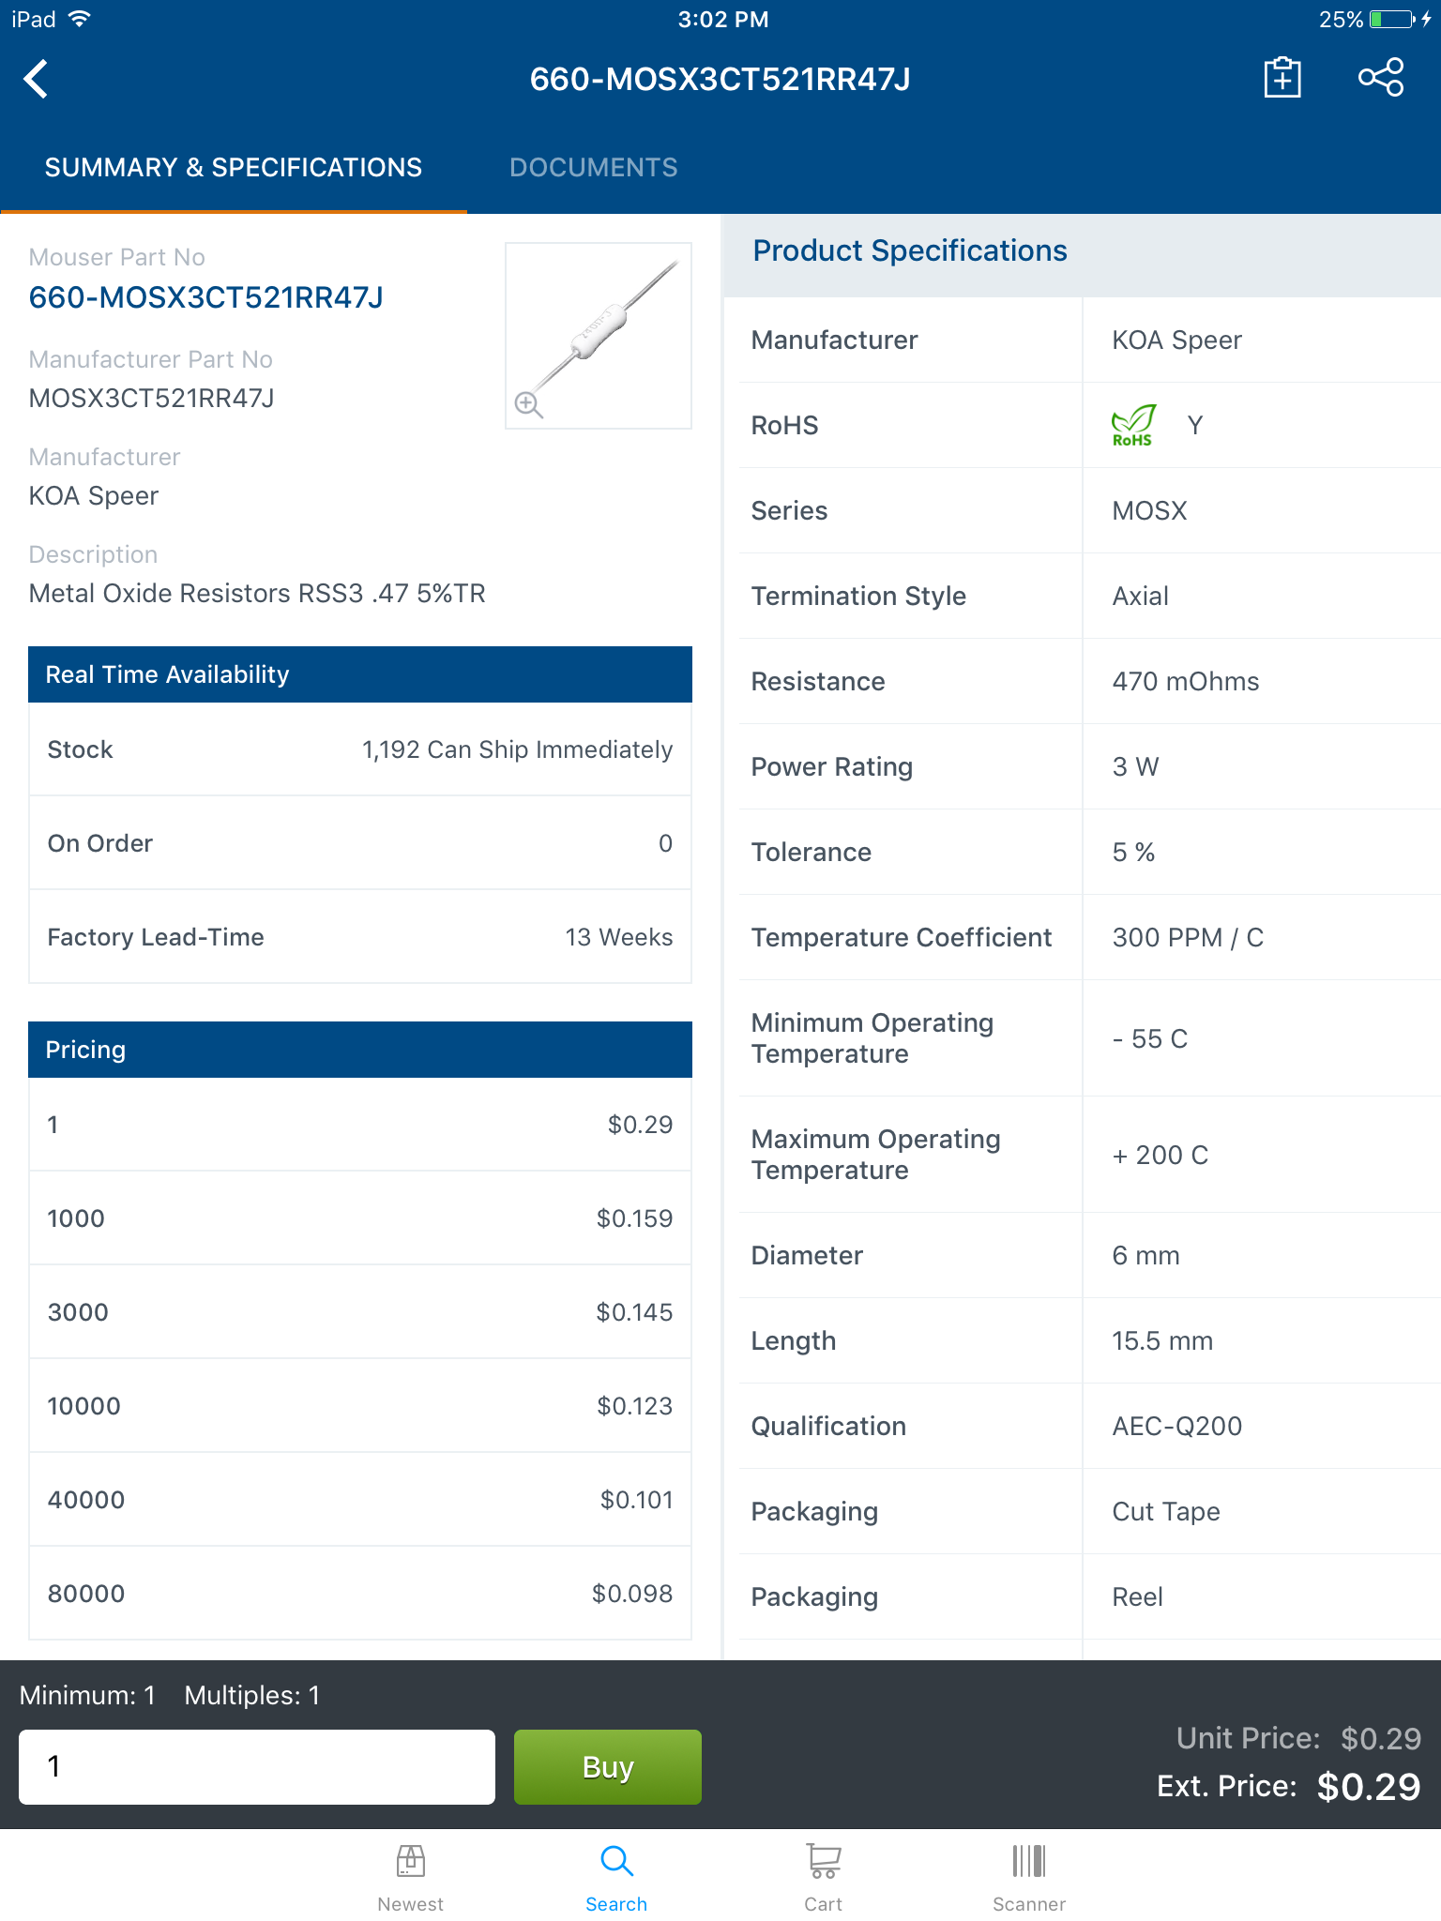Select the KOA Speer manufacturer in summary
This screenshot has height=1921, width=1441.
coord(94,495)
